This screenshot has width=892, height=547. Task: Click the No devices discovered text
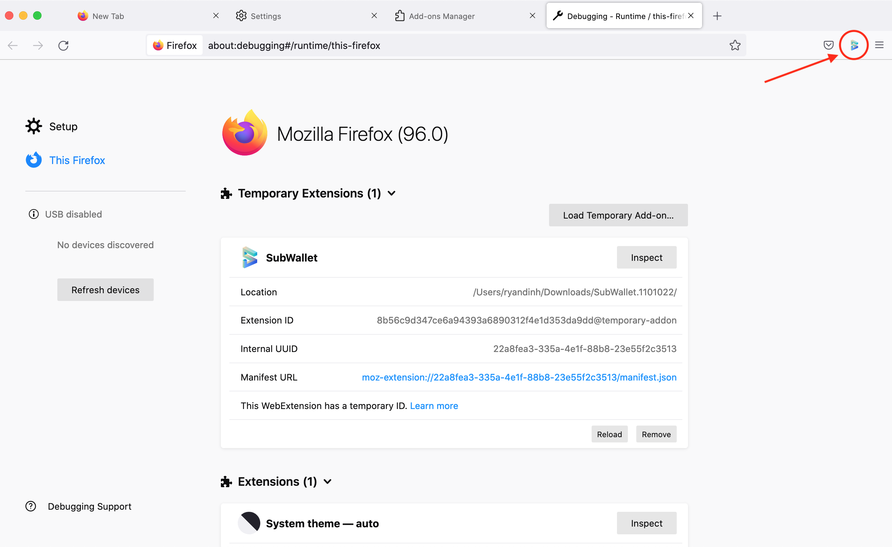(x=106, y=245)
